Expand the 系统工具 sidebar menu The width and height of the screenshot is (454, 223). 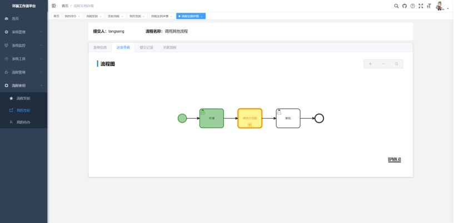tap(24, 59)
